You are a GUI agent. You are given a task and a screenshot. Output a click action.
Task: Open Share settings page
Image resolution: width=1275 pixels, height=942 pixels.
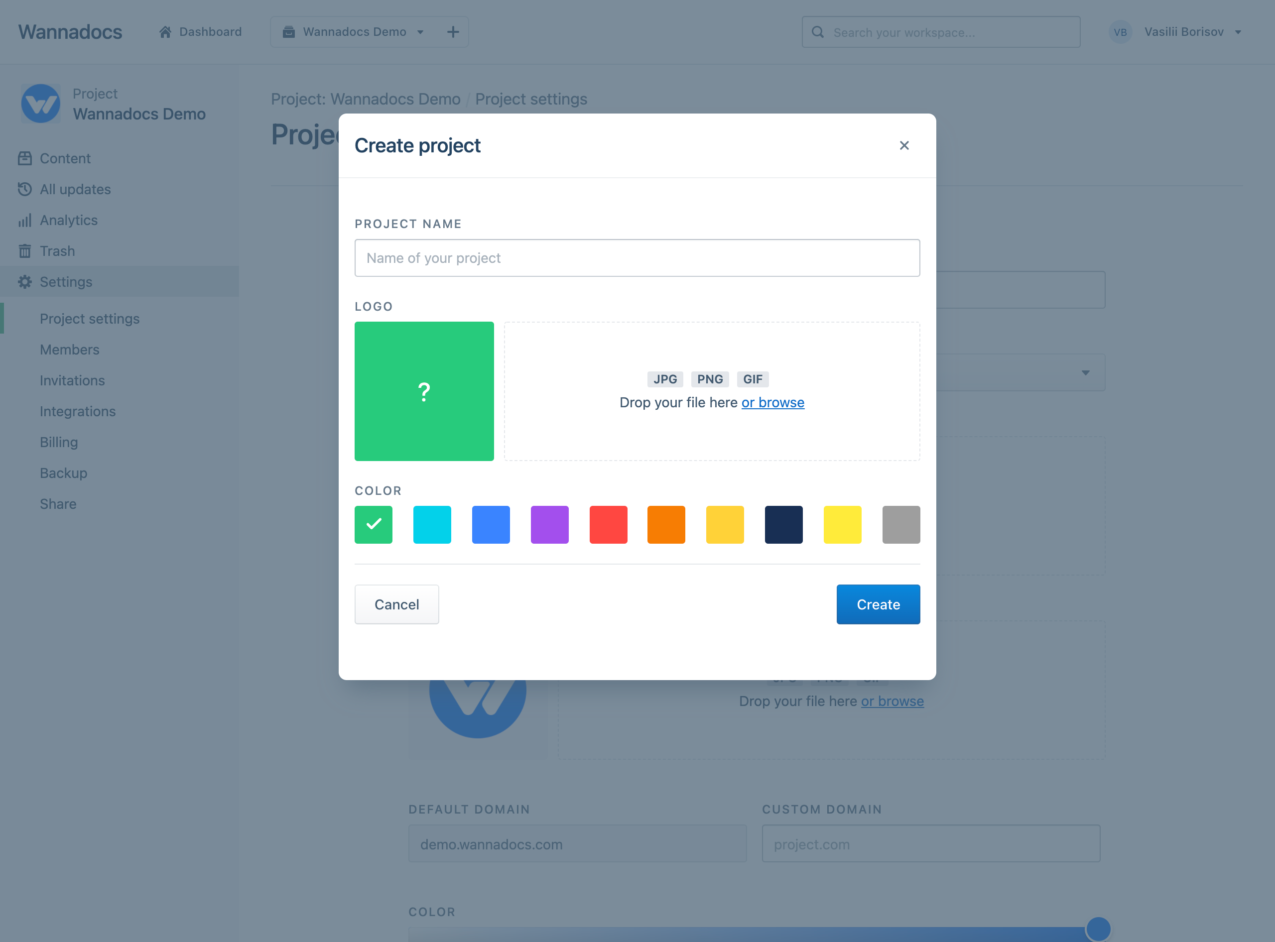[58, 503]
